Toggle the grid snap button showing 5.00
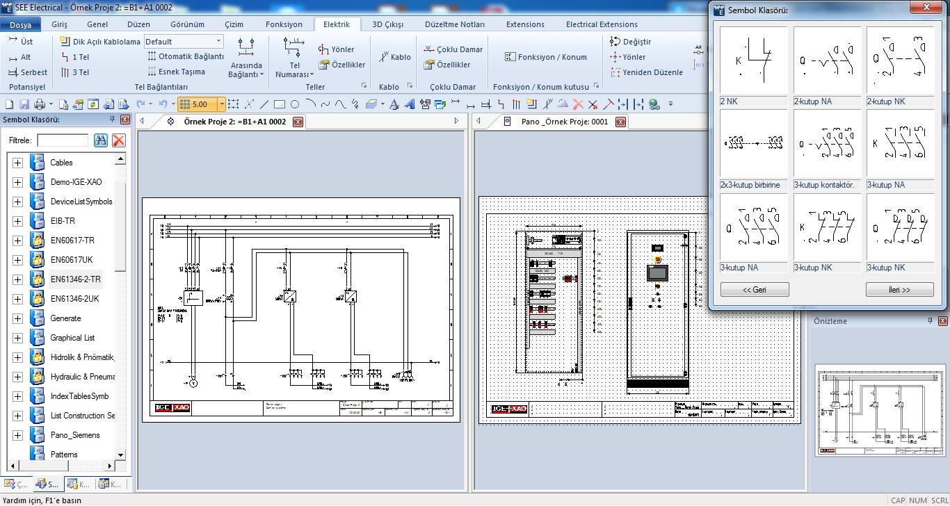Screen dimensions: 950x506 click(197, 104)
